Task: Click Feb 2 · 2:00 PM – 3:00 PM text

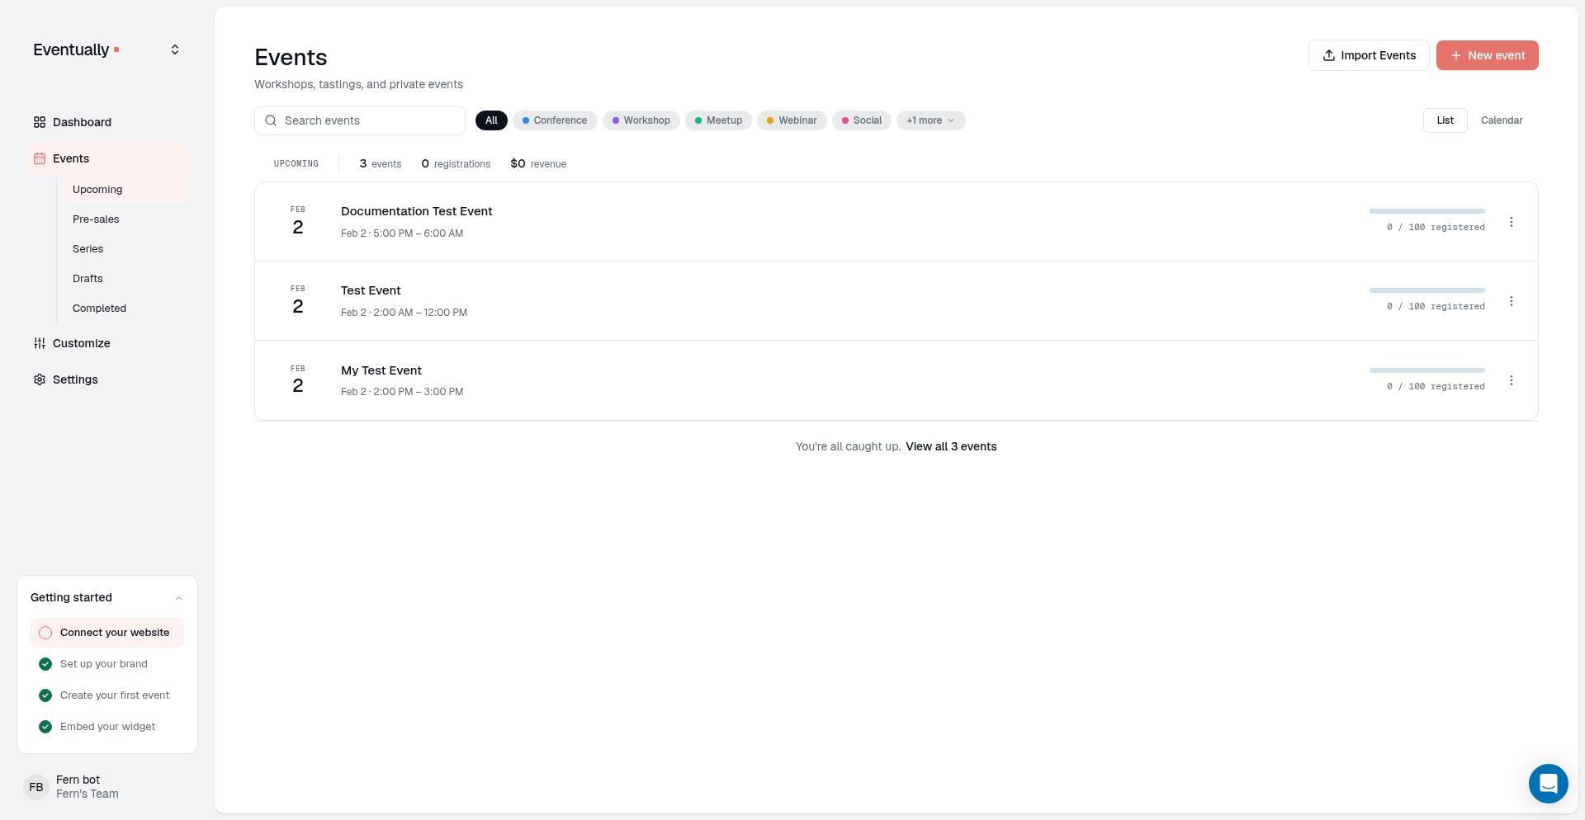Action: 402,392
